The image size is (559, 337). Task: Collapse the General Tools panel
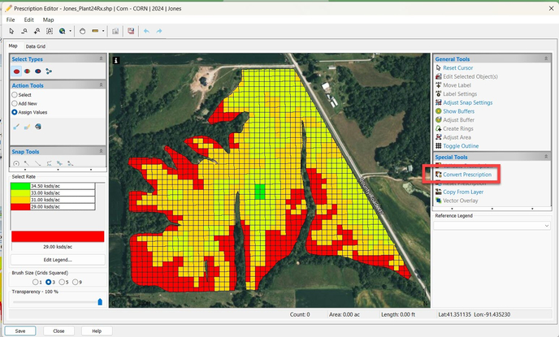coord(548,59)
